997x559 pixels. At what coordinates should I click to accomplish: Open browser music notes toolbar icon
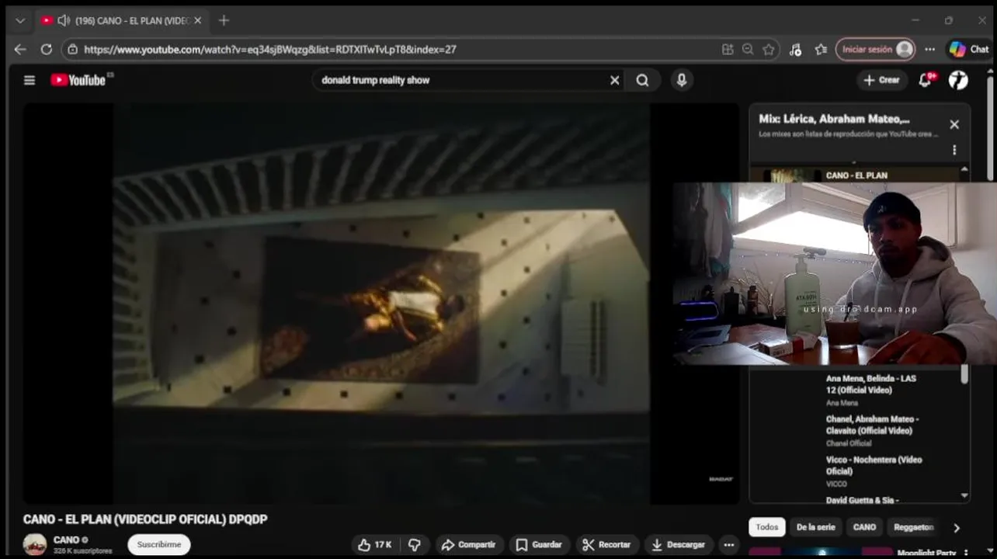[795, 49]
